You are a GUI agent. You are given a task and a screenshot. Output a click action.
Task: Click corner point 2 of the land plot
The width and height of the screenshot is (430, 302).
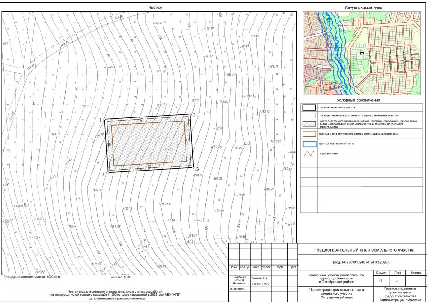click(x=190, y=114)
